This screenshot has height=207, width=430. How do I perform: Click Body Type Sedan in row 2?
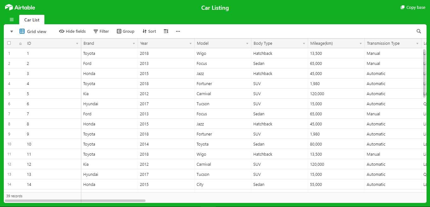[280, 63]
